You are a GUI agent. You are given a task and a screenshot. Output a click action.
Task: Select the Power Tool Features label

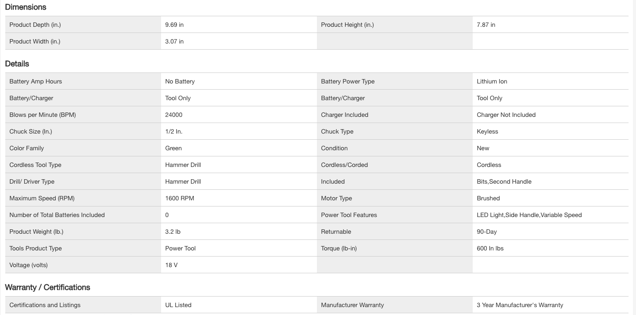click(349, 215)
